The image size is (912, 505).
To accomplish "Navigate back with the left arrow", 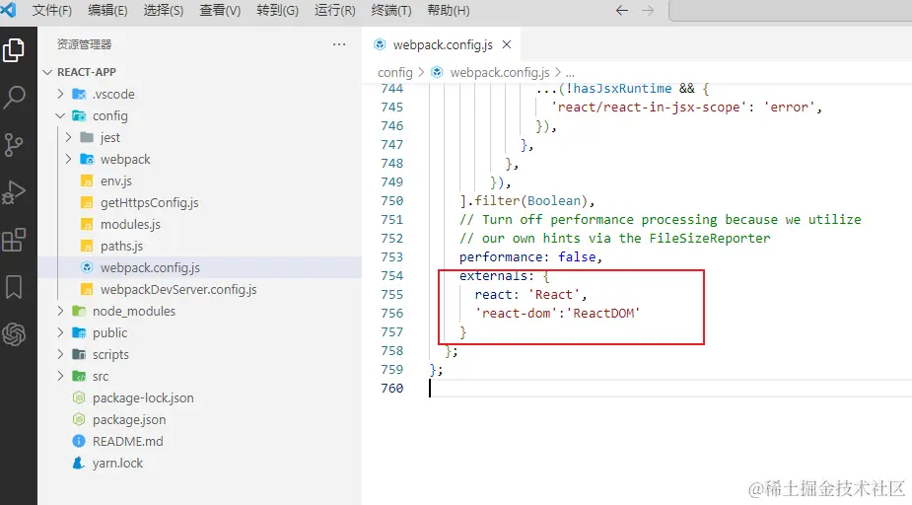I will point(622,11).
